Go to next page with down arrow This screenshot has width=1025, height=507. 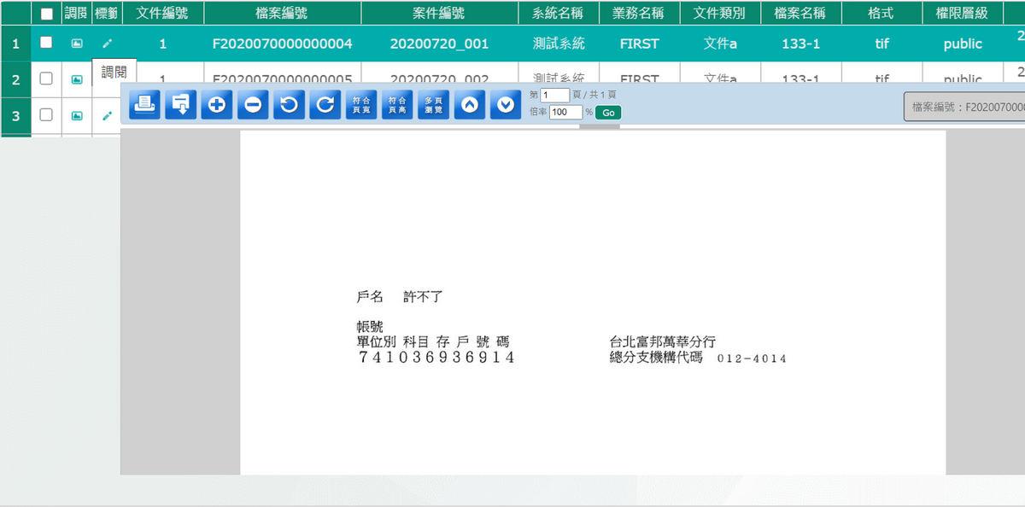coord(506,104)
